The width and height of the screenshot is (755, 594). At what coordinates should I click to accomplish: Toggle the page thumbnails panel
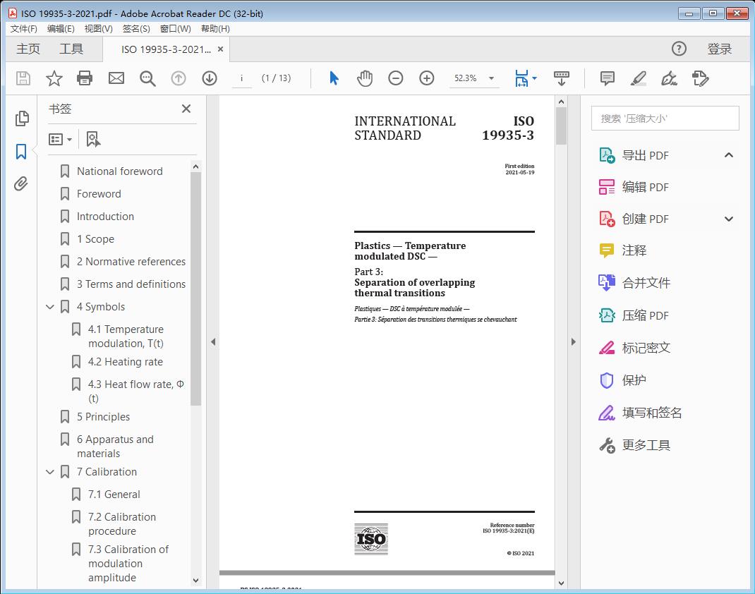pos(21,119)
